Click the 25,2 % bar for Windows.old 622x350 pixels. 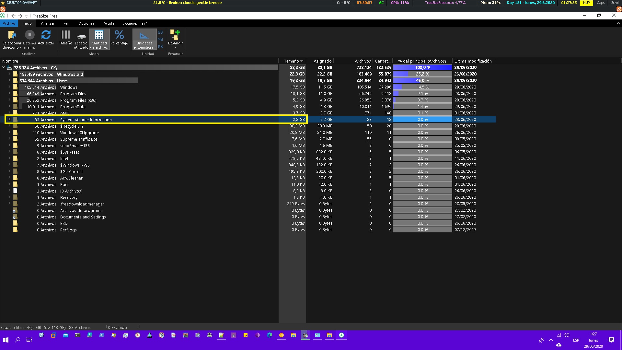(x=422, y=74)
